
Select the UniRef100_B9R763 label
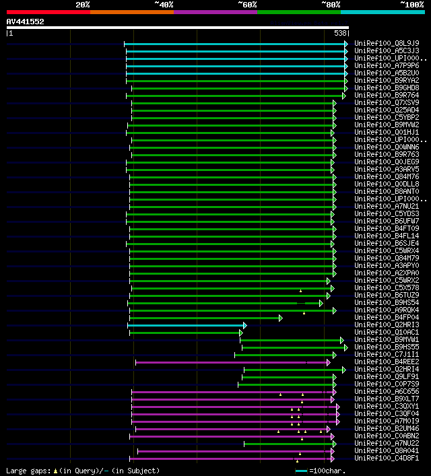point(387,154)
